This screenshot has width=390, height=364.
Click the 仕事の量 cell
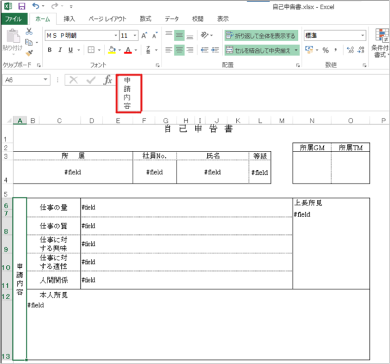click(53, 207)
